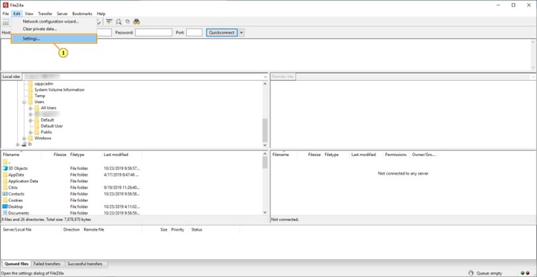Click the Desktop folder icon in file list

pos(5,207)
